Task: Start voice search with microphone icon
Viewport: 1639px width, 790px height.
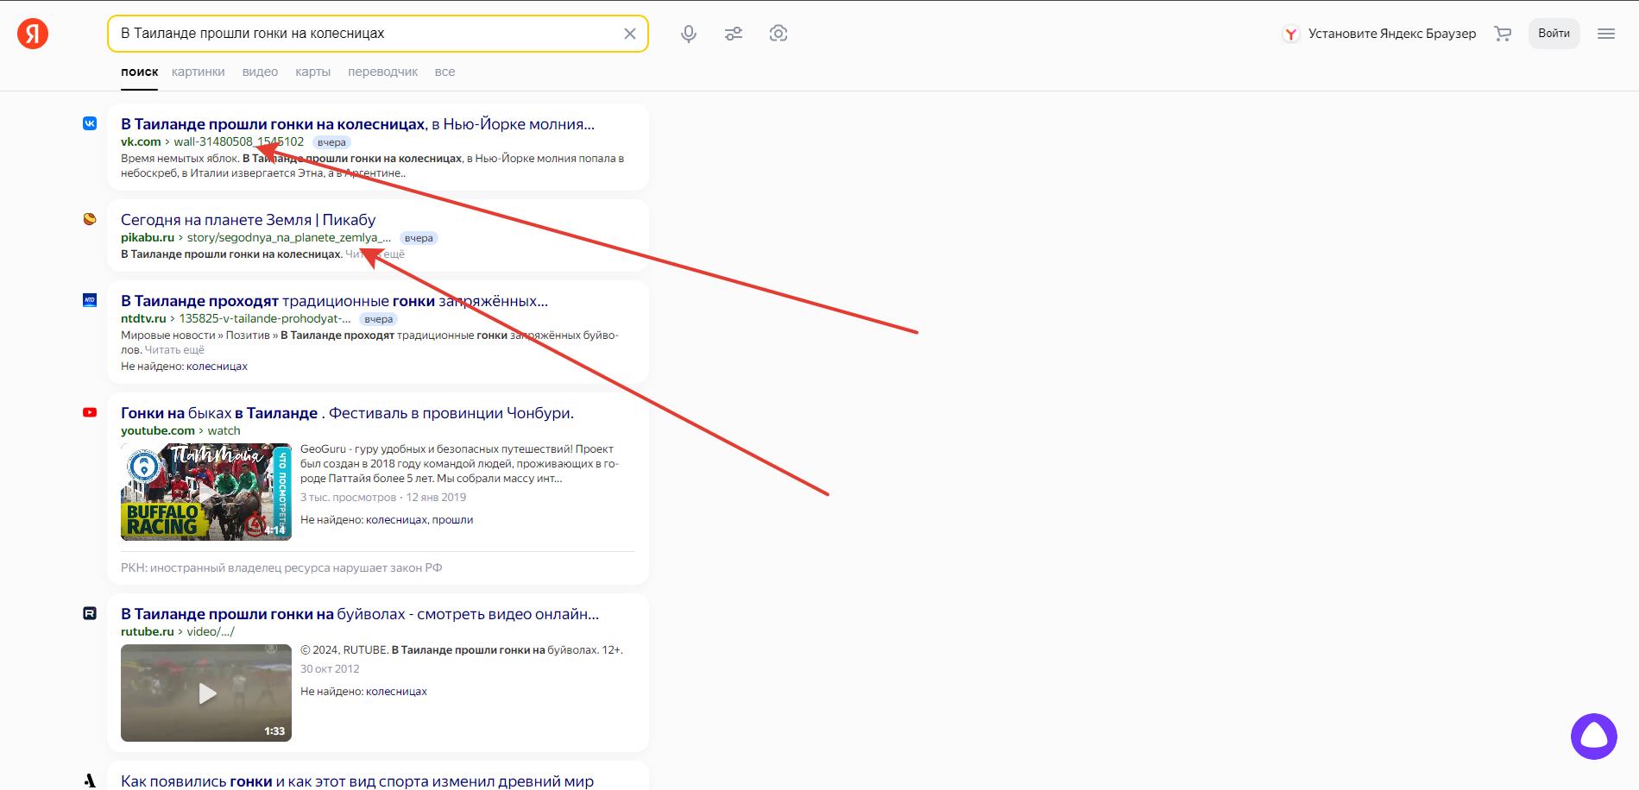Action: [x=689, y=34]
